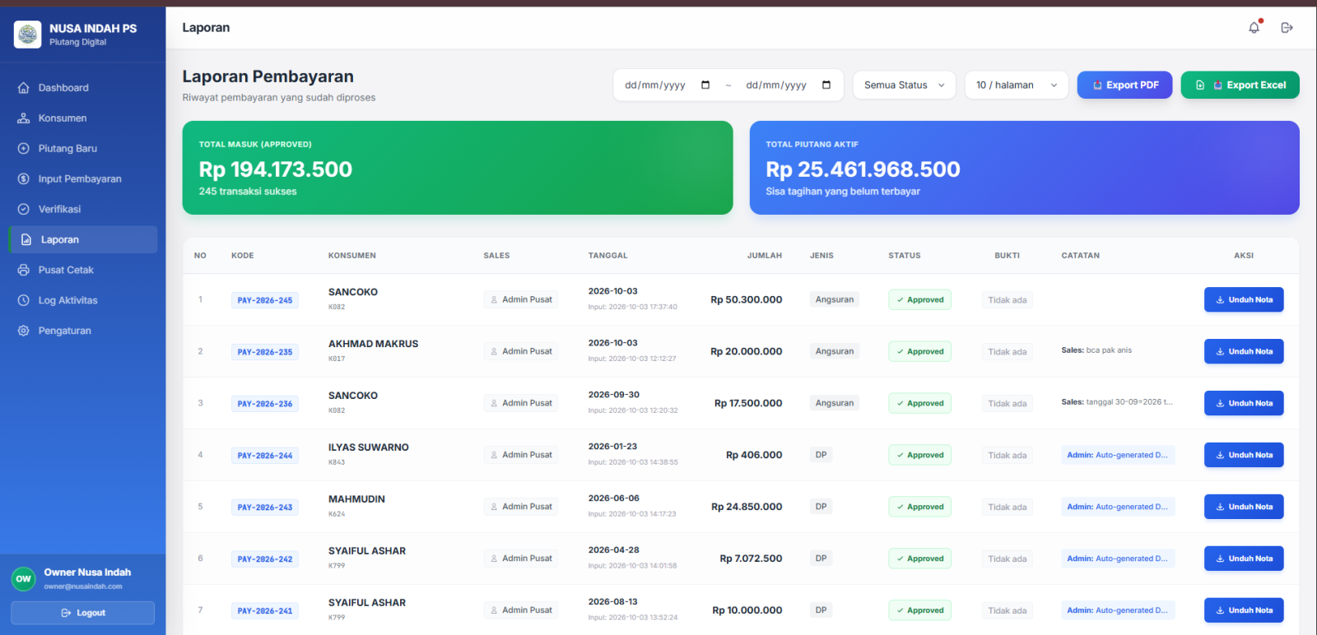Click the TOTAL PIUTANG AKTIF card
This screenshot has width=1317, height=635.
[x=1025, y=168]
